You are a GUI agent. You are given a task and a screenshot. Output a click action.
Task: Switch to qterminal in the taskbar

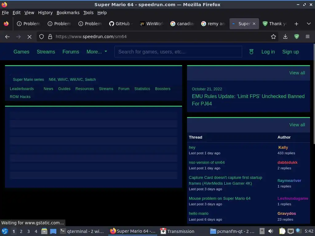pos(82,231)
